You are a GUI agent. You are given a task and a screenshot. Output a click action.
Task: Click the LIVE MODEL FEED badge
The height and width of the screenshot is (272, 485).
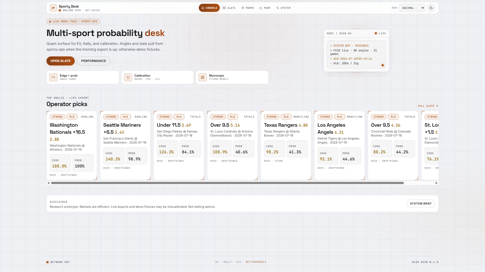pyautogui.click(x=73, y=21)
